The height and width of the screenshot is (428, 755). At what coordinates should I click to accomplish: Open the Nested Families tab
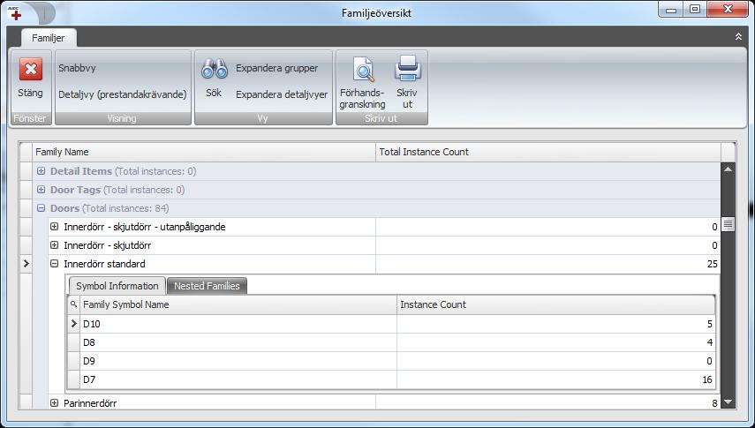207,286
